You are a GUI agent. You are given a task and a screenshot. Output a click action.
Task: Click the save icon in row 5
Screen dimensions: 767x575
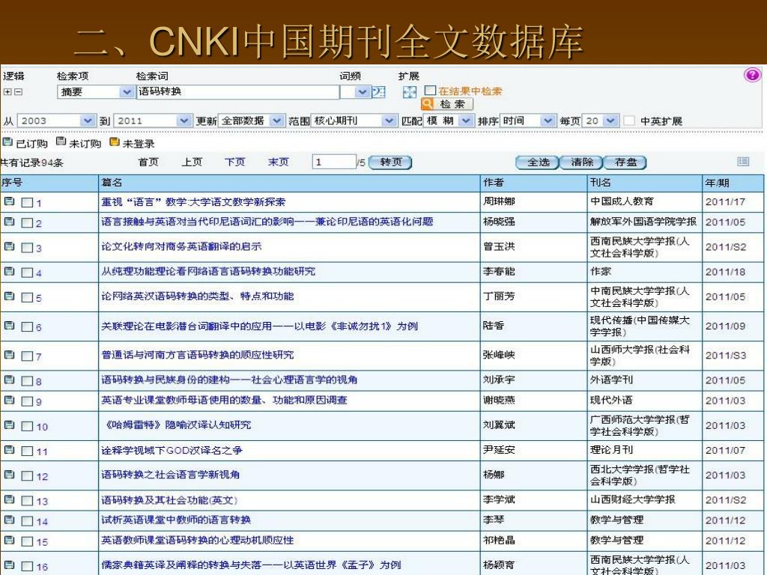[9, 296]
